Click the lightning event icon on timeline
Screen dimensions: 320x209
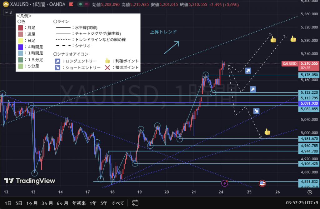[x=224, y=183]
